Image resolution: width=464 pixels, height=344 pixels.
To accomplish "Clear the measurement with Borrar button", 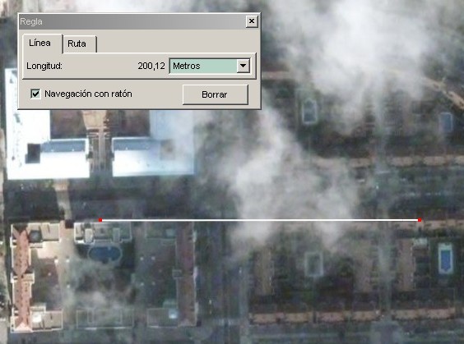I will pyautogui.click(x=215, y=94).
